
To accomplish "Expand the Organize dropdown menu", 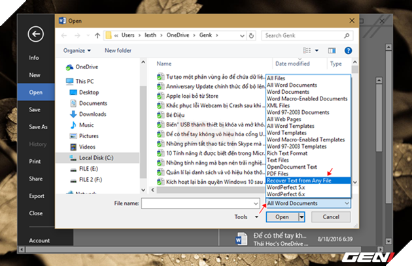I will [78, 50].
